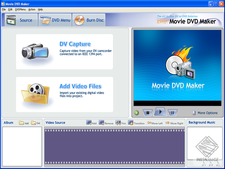Open the Help menu
Screen dimensions: 225x169
[x=40, y=10]
